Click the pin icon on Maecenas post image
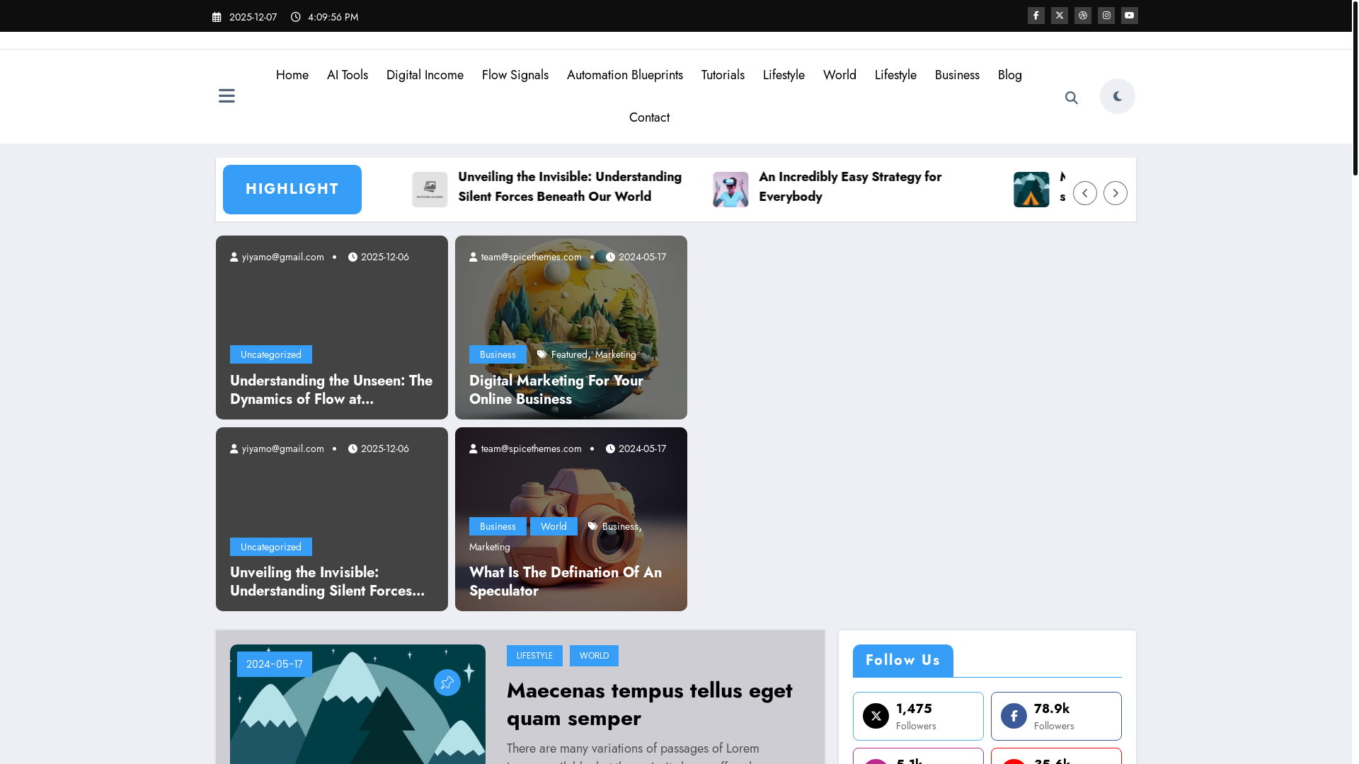This screenshot has width=1359, height=764. coord(447,683)
